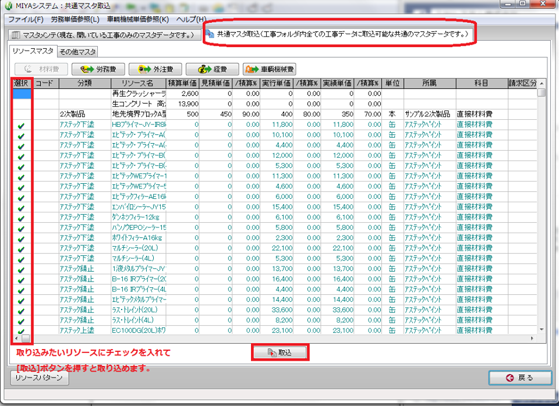Open the ファイル(F) menu
This screenshot has width=559, height=406.
click(x=26, y=19)
